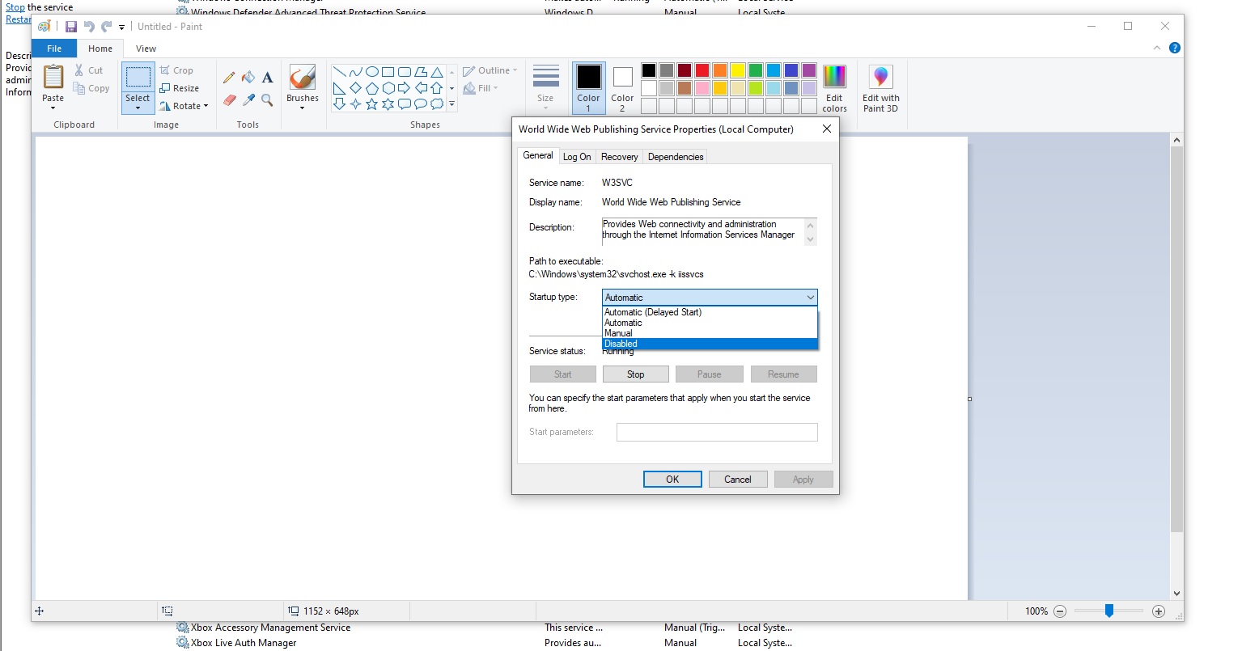Screen dimensions: 1242x651
Task: Click the zoom in plus button
Action: click(x=1159, y=611)
